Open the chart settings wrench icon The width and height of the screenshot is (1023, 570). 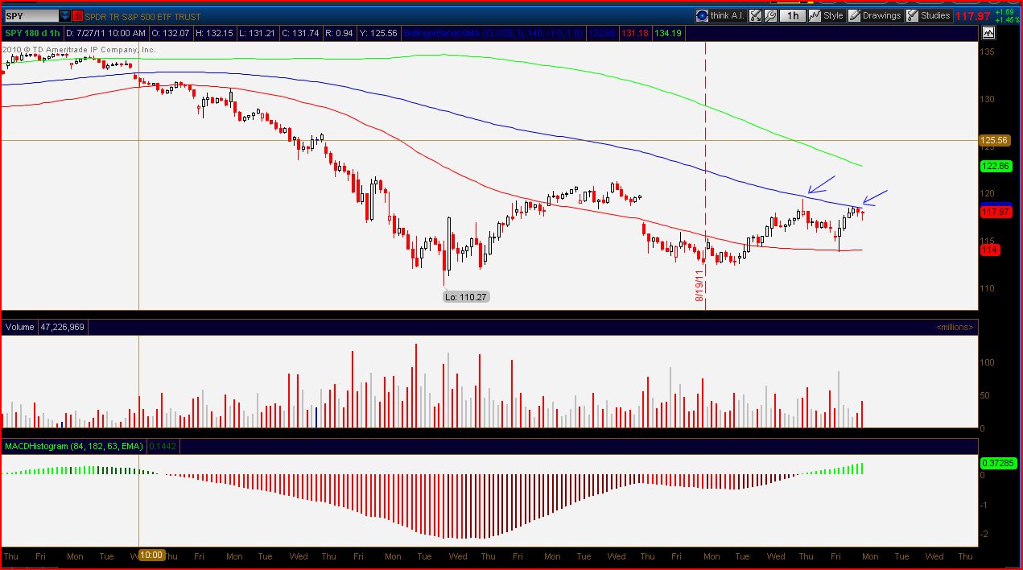pos(770,15)
